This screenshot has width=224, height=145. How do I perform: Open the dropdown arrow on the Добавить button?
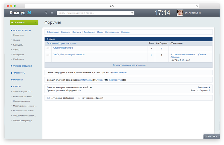(36, 22)
